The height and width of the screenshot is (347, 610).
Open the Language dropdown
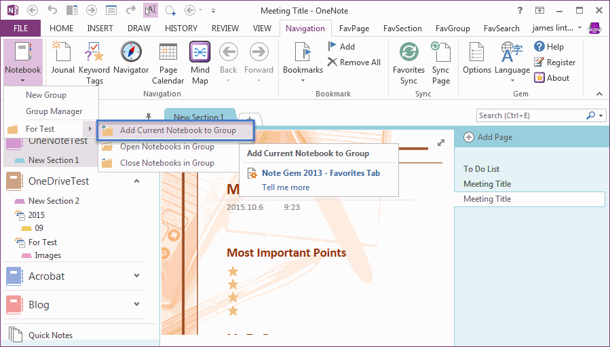point(512,62)
